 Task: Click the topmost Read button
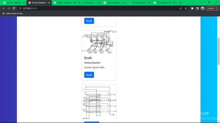(x=89, y=21)
